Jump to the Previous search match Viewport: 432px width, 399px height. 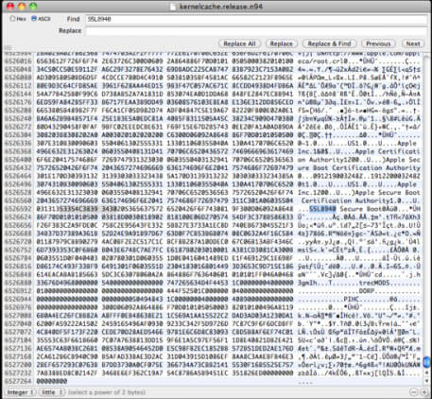tap(378, 43)
